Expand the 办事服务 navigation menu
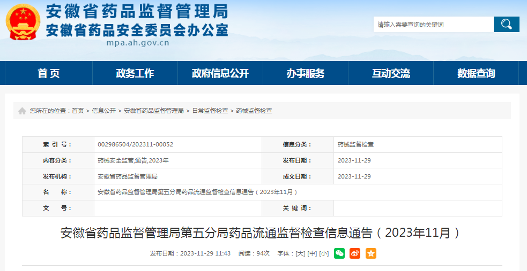The image size is (527, 271). point(305,73)
